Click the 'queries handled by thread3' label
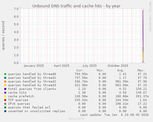Viewport: 153px width, 122px height. 32,85
